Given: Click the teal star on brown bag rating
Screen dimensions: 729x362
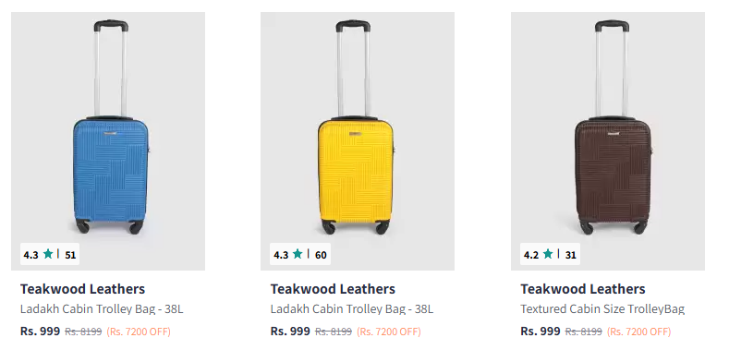Looking at the screenshot, I should [548, 254].
